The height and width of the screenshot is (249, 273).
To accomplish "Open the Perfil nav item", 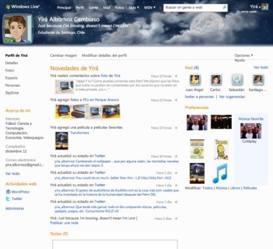I will [79, 8].
